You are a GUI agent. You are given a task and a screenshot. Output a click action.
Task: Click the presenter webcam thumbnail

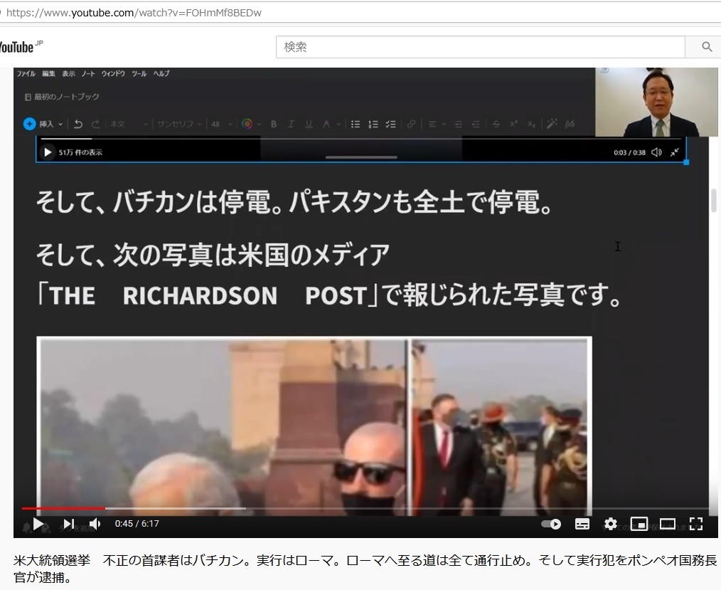(656, 102)
